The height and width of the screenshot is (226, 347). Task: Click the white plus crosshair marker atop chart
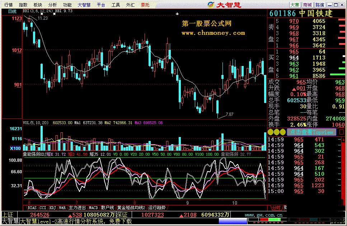[x=177, y=14]
